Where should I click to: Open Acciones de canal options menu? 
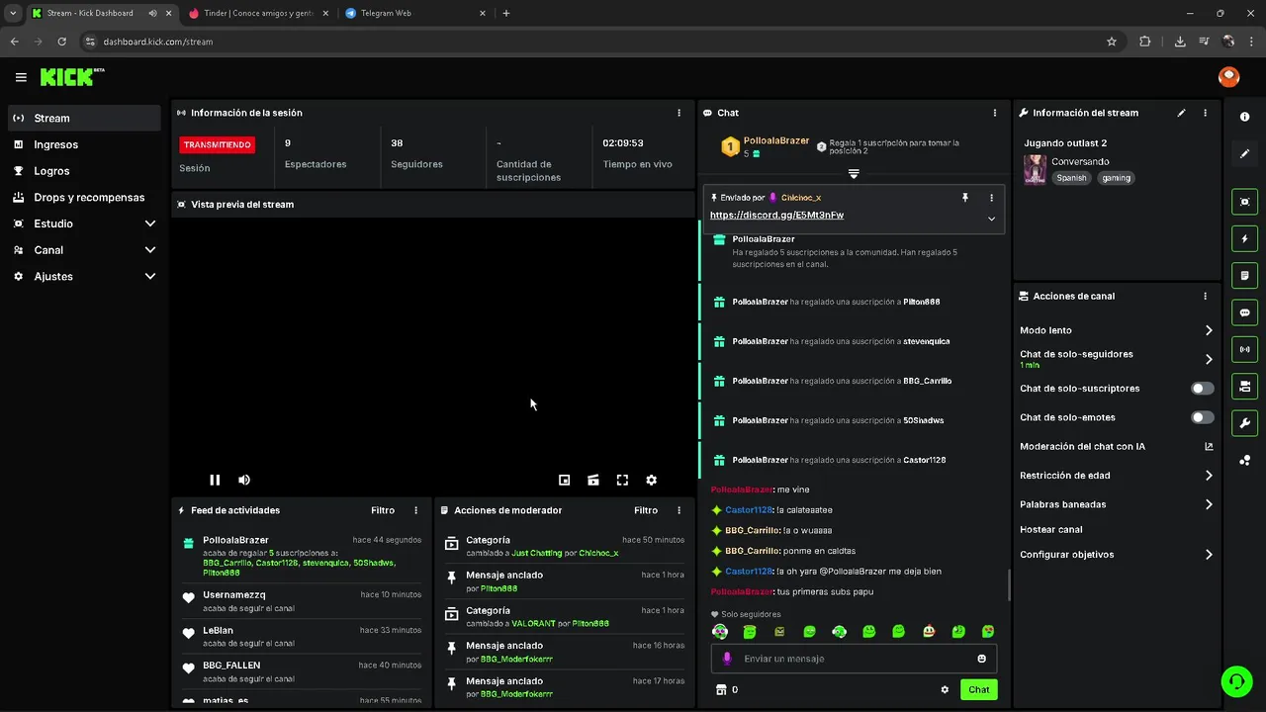(1205, 296)
